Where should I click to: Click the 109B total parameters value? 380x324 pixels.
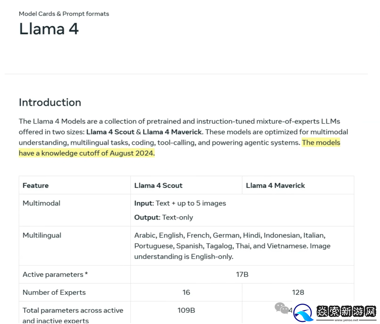[186, 310]
